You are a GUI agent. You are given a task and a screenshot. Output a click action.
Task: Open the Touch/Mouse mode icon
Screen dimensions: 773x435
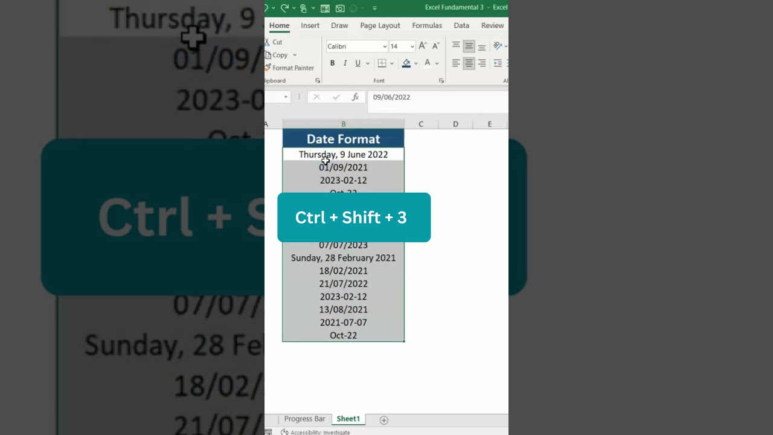[x=303, y=8]
